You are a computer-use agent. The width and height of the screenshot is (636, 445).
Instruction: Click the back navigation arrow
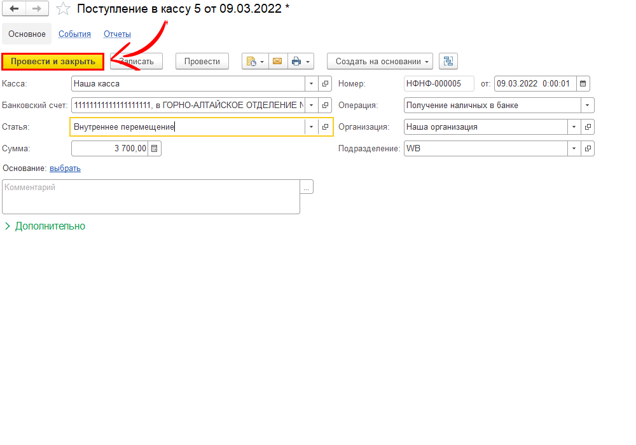[15, 9]
